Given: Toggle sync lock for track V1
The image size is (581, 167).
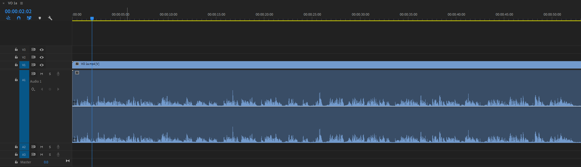Looking at the screenshot, I should pyautogui.click(x=33, y=65).
